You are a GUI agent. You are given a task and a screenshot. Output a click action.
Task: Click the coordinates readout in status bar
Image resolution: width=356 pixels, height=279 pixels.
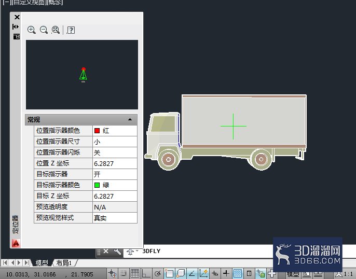click(49, 274)
